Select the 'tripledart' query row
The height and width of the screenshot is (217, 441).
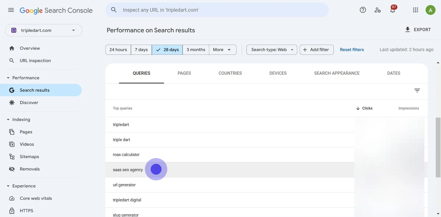pyautogui.click(x=266, y=125)
